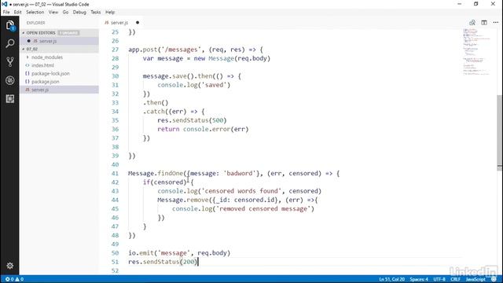Image resolution: width=503 pixels, height=283 pixels.
Task: Change file encoding UTF-8
Action: coord(439,279)
